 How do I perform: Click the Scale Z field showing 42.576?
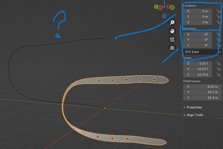[197, 75]
